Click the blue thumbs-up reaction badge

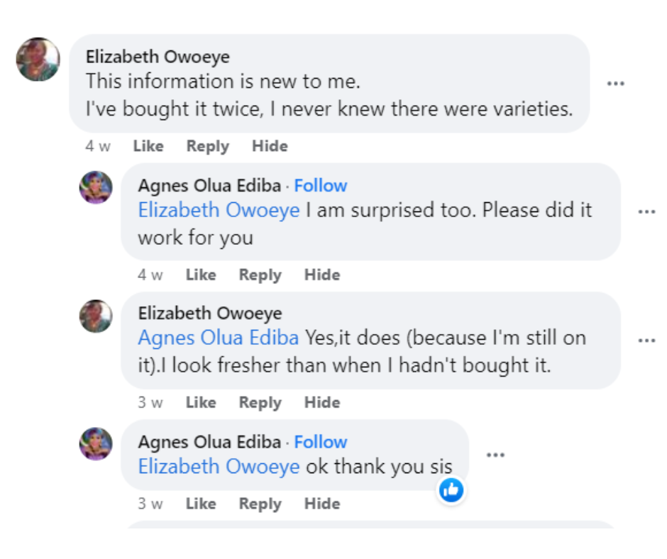451,489
